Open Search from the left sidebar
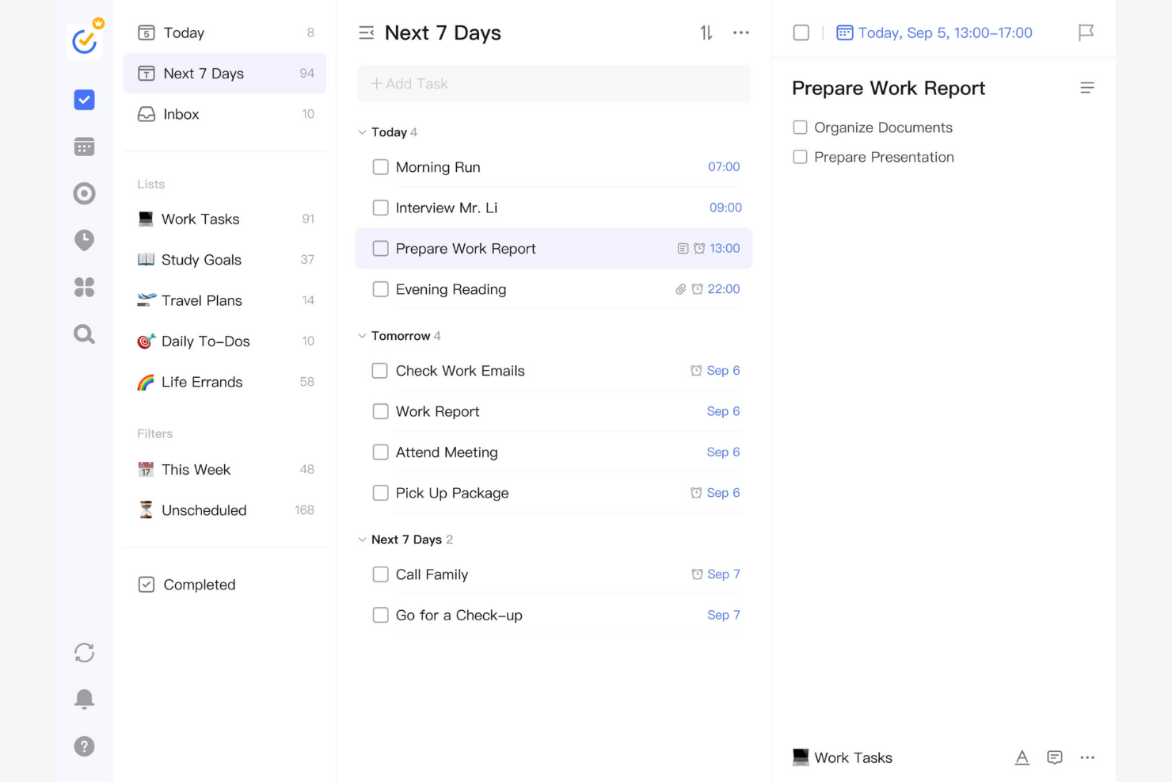The width and height of the screenshot is (1172, 782). 84,334
